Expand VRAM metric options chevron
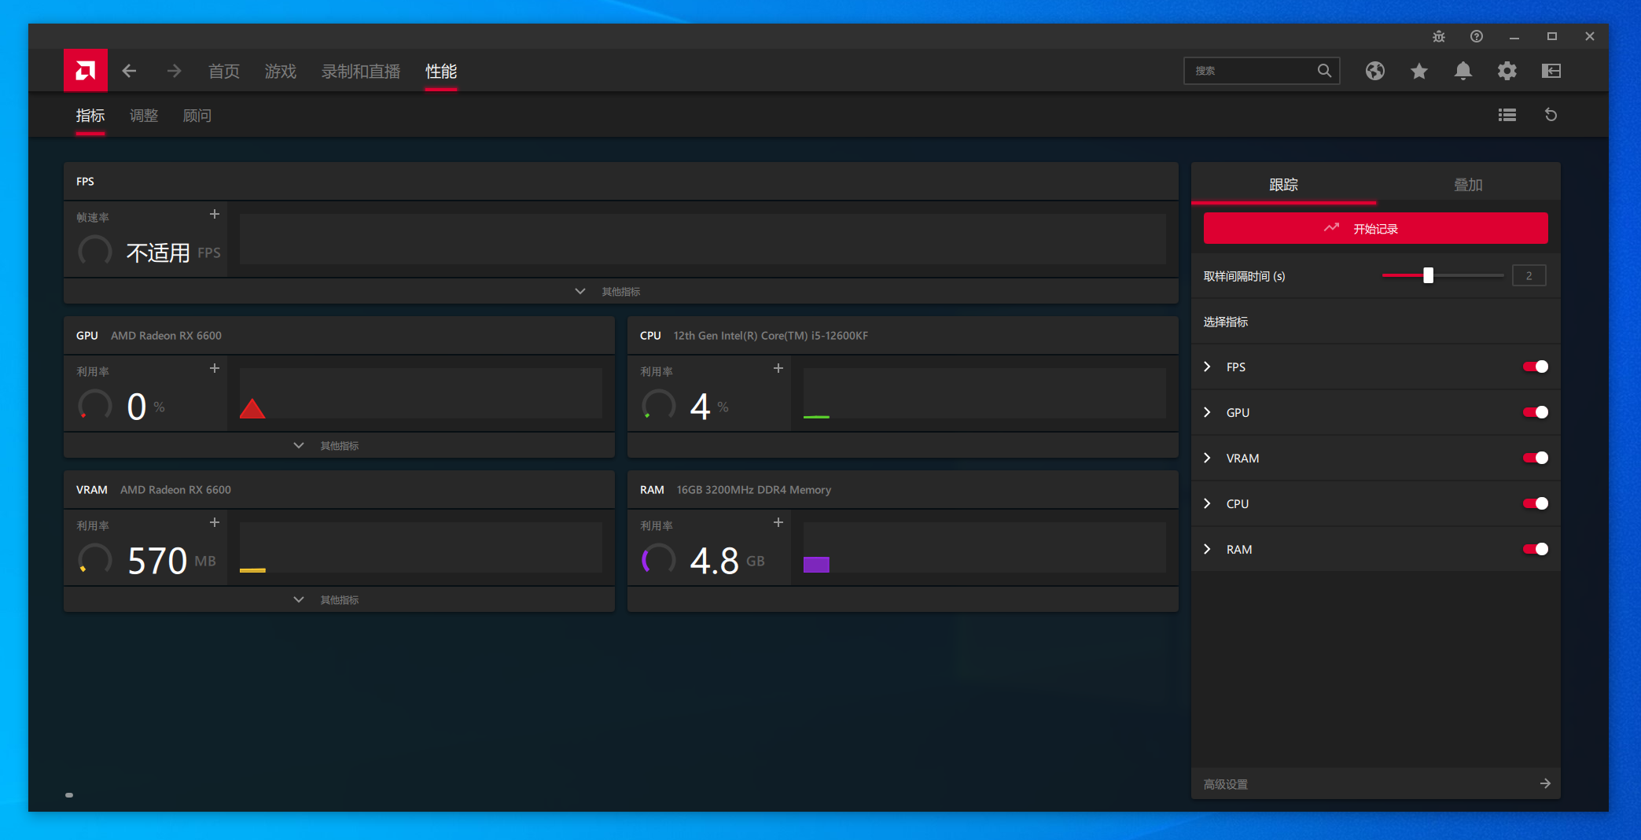 pyautogui.click(x=1208, y=458)
